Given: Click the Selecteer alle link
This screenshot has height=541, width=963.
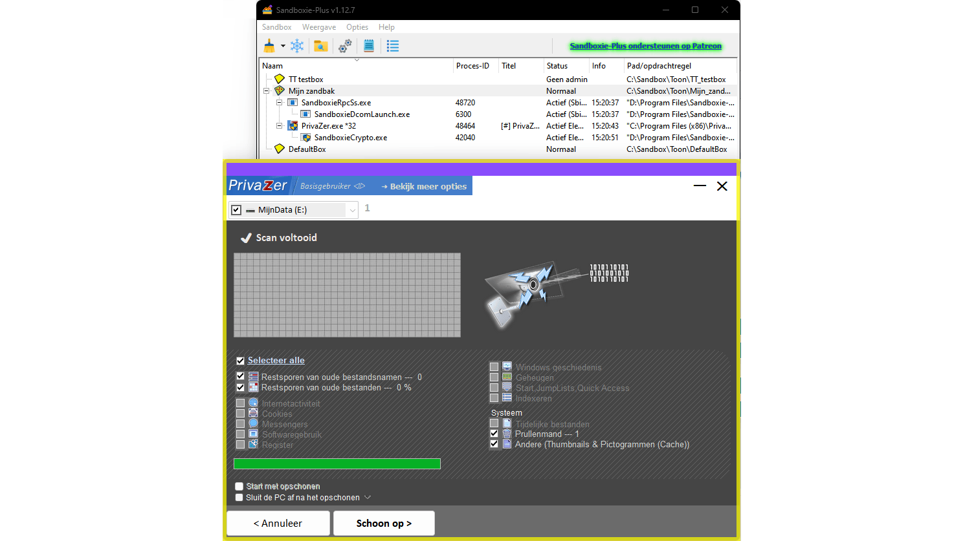Looking at the screenshot, I should 276,361.
